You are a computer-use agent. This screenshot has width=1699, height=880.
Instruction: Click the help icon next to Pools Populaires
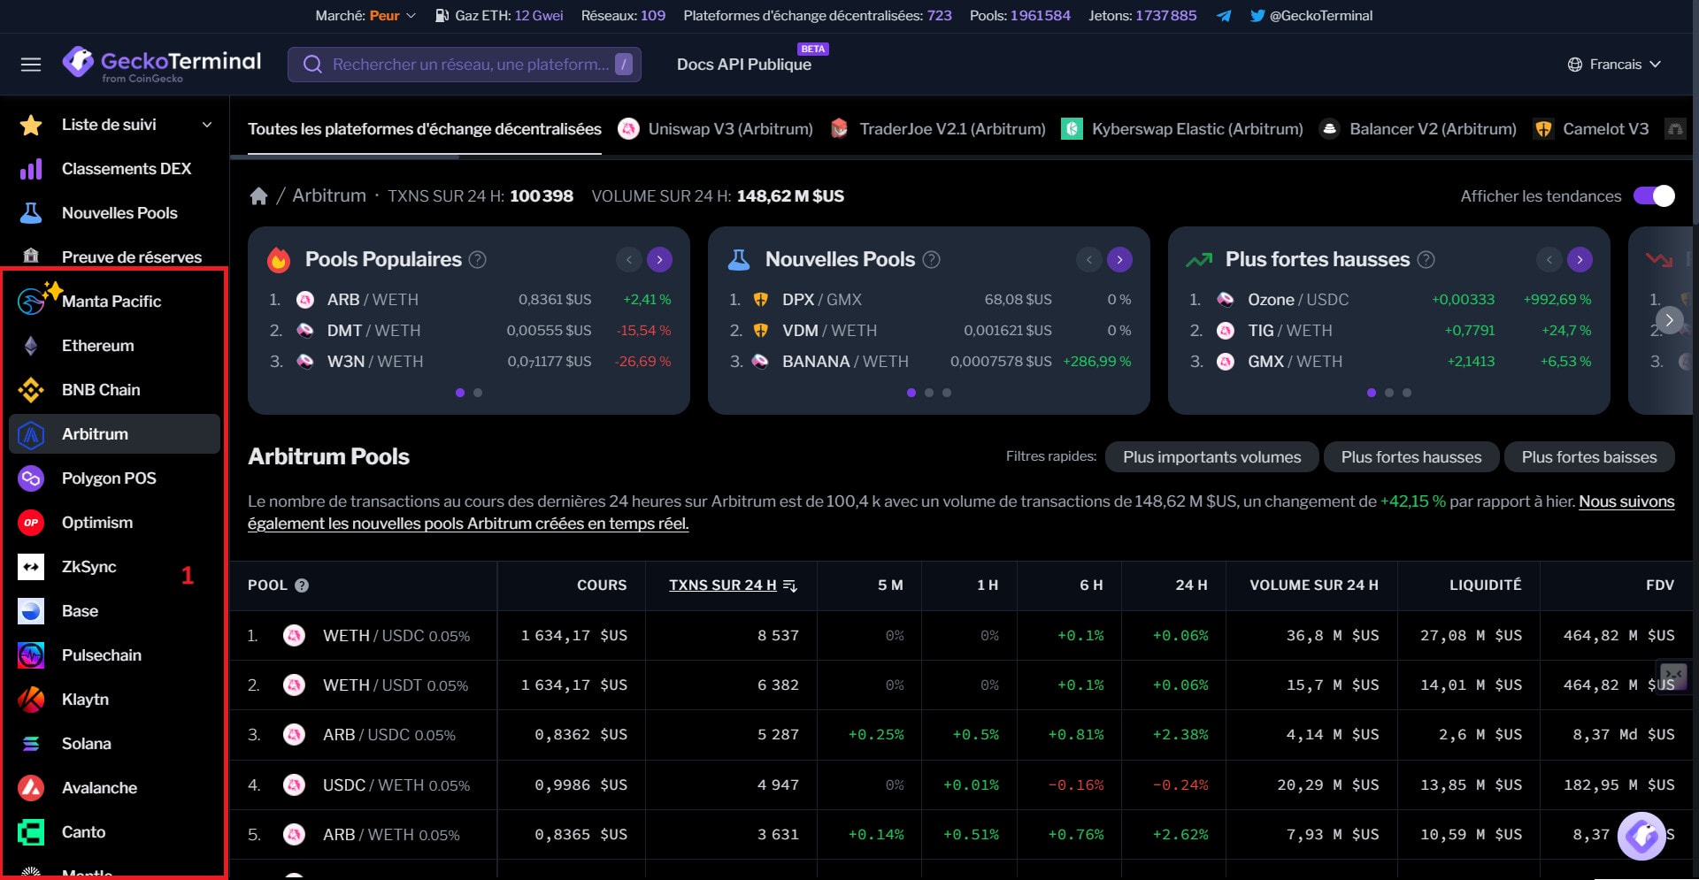[478, 260]
